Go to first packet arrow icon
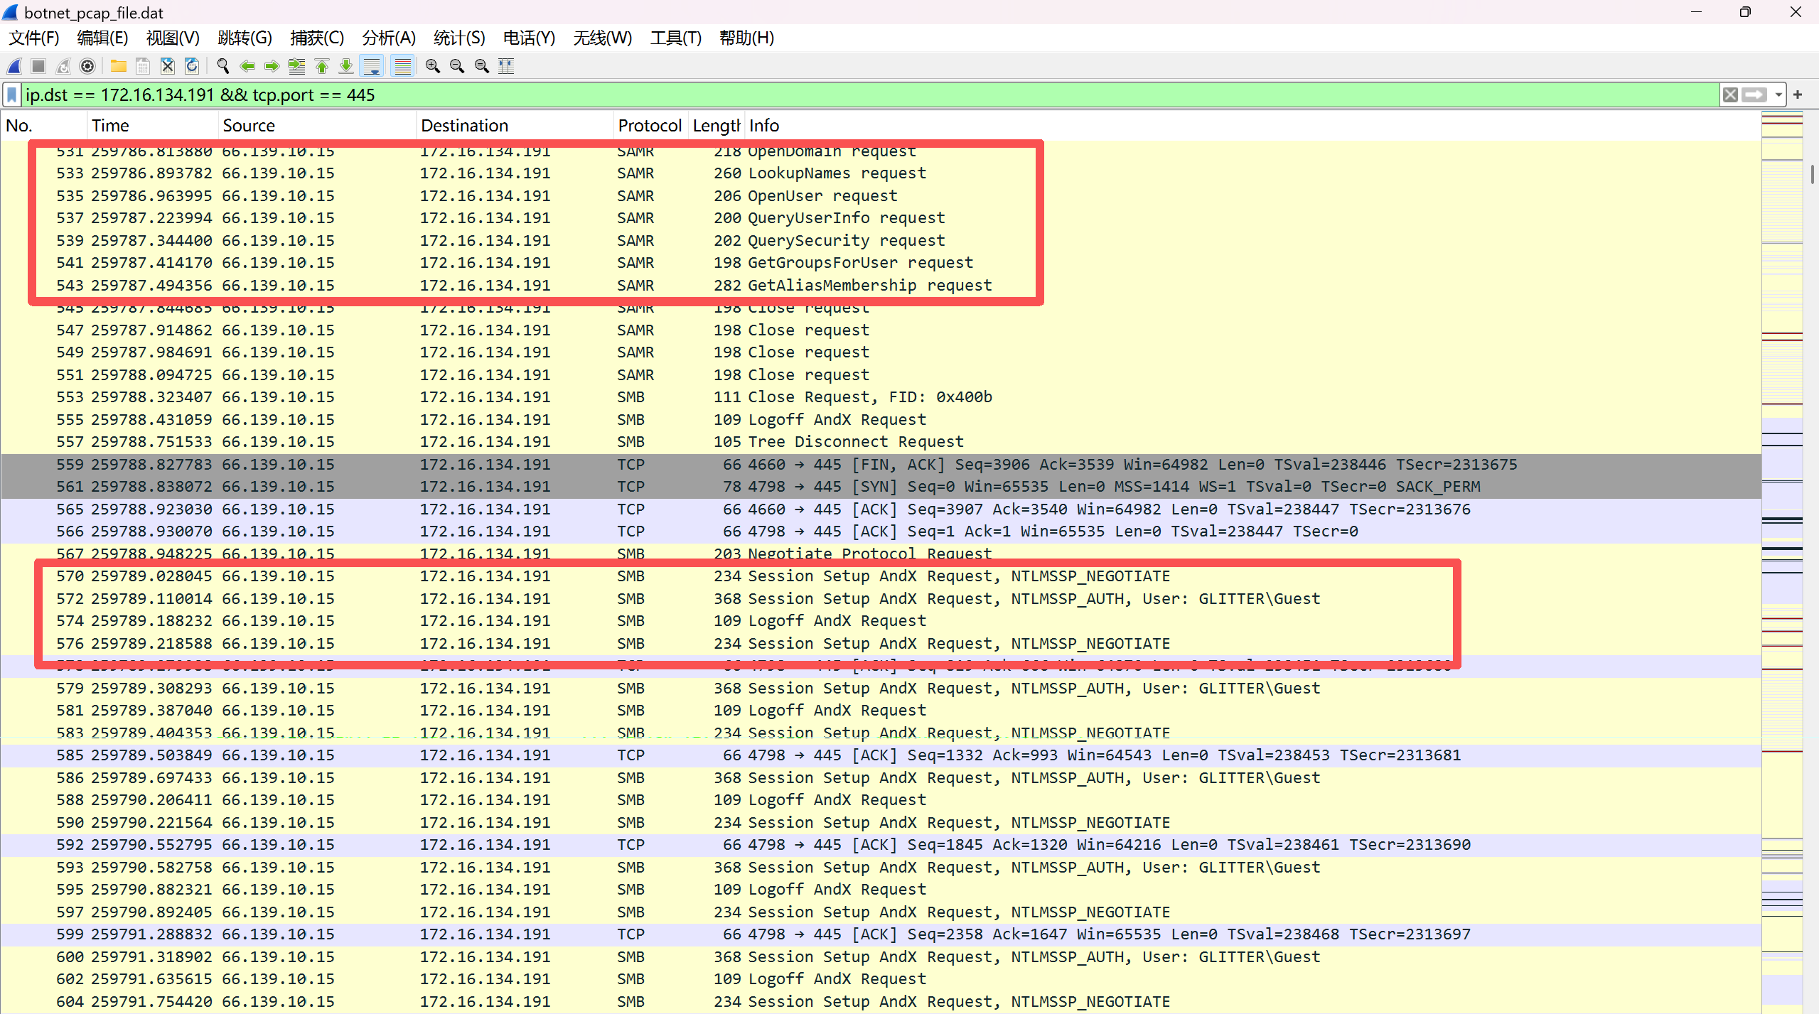The width and height of the screenshot is (1819, 1014). 321,66
